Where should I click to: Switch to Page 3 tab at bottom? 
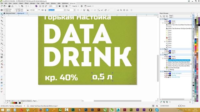point(35,101)
